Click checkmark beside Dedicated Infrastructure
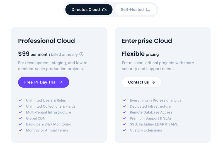This screenshot has height=146, width=223. (x=124, y=106)
